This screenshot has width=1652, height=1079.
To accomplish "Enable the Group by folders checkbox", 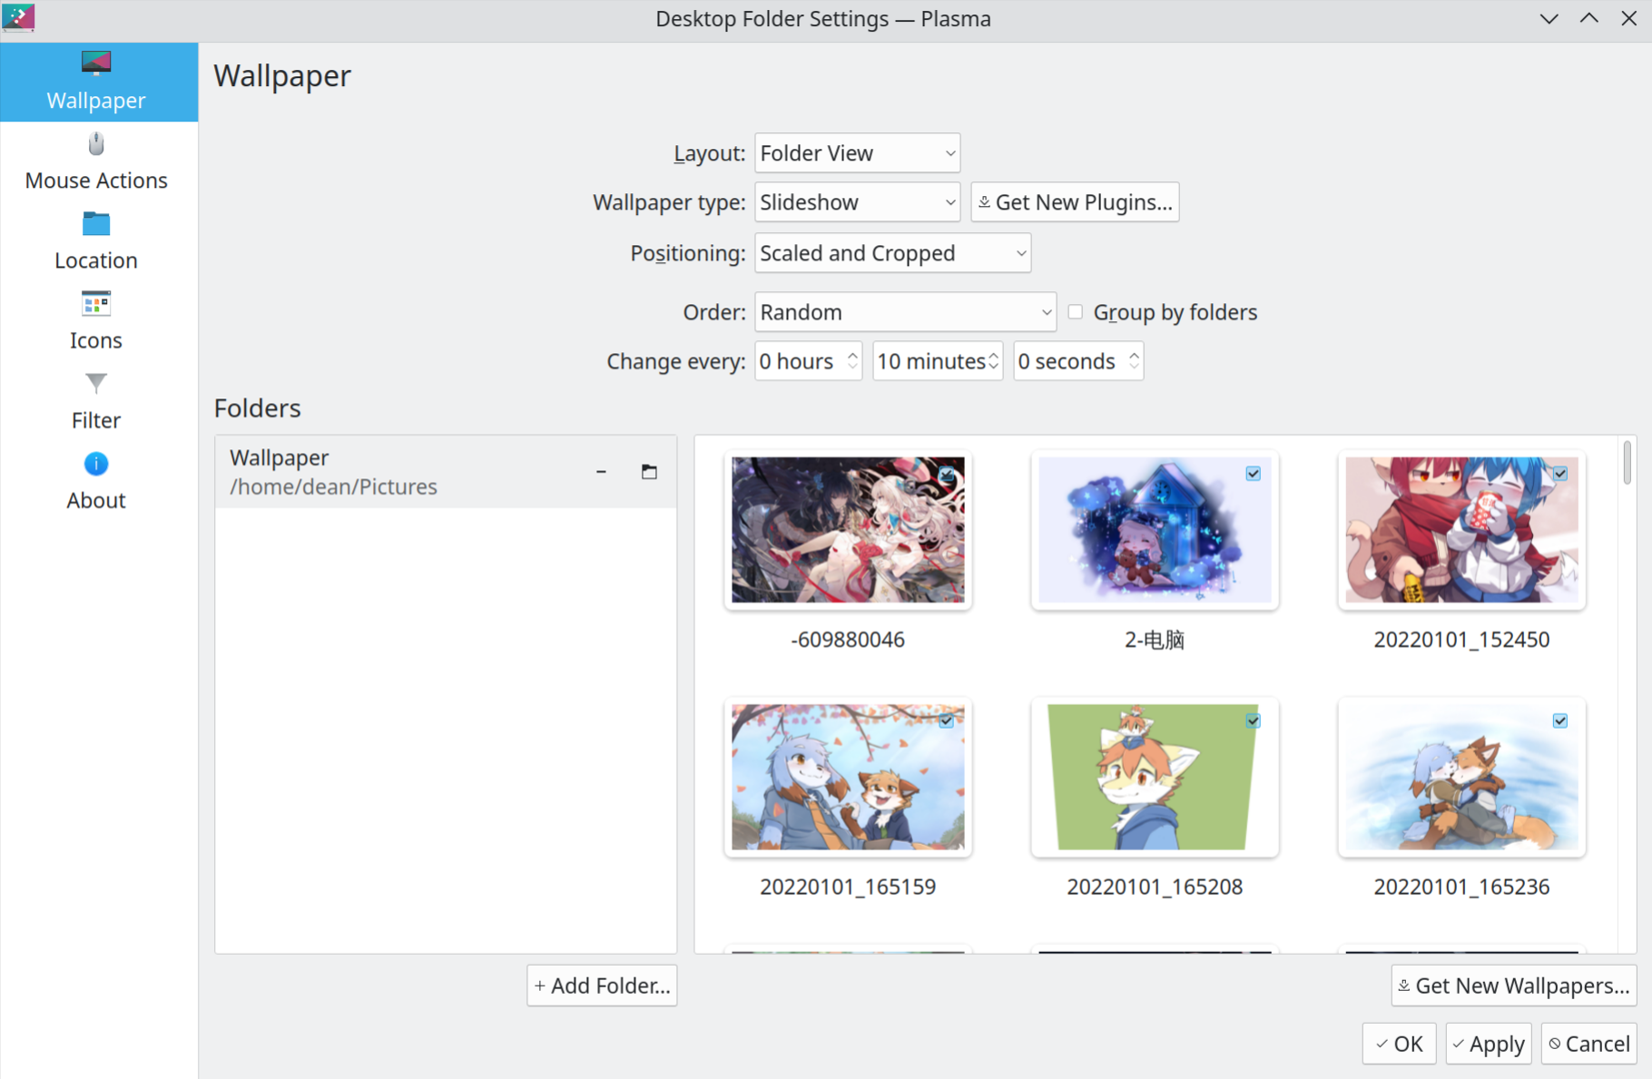I will [x=1076, y=312].
